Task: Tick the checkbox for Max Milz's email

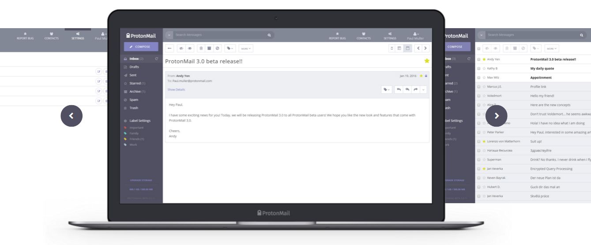Action: tap(479, 77)
